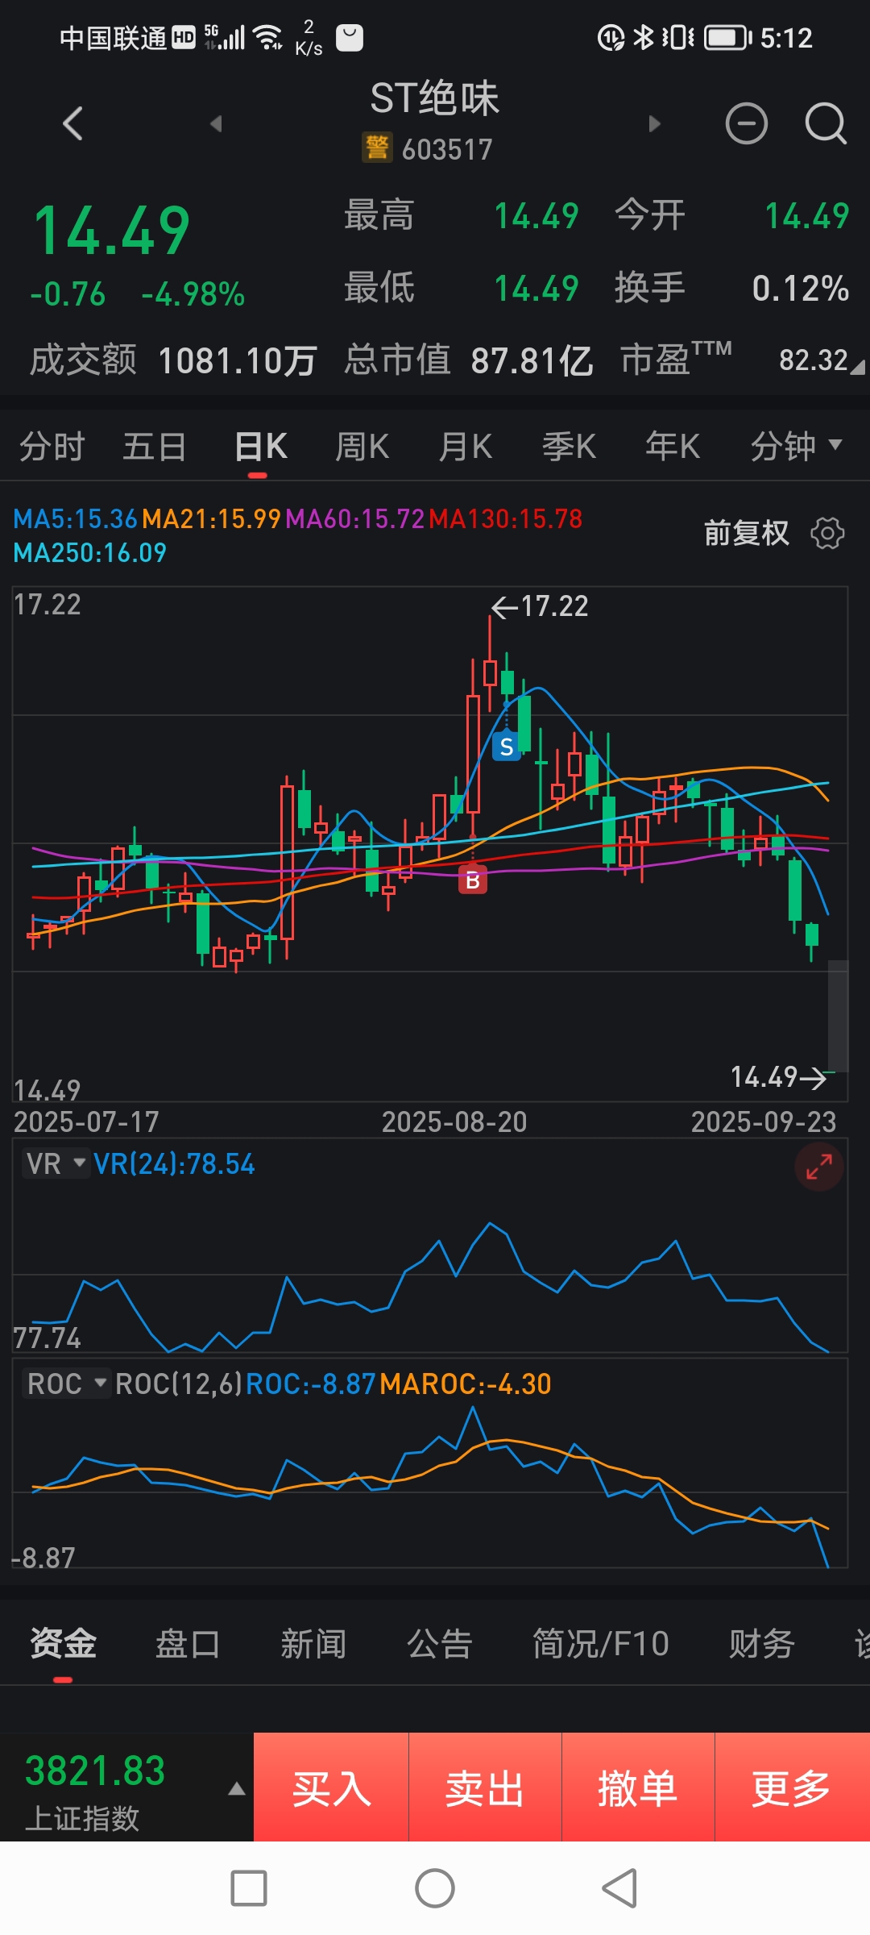870x1935 pixels.
Task: Tap the large current price 14.49
Action: point(112,231)
